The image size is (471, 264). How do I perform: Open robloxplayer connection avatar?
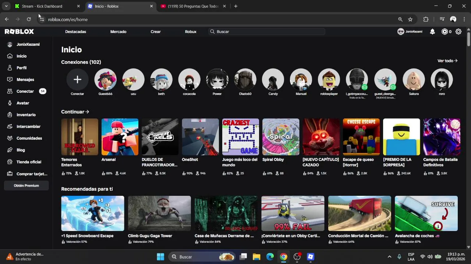click(329, 80)
